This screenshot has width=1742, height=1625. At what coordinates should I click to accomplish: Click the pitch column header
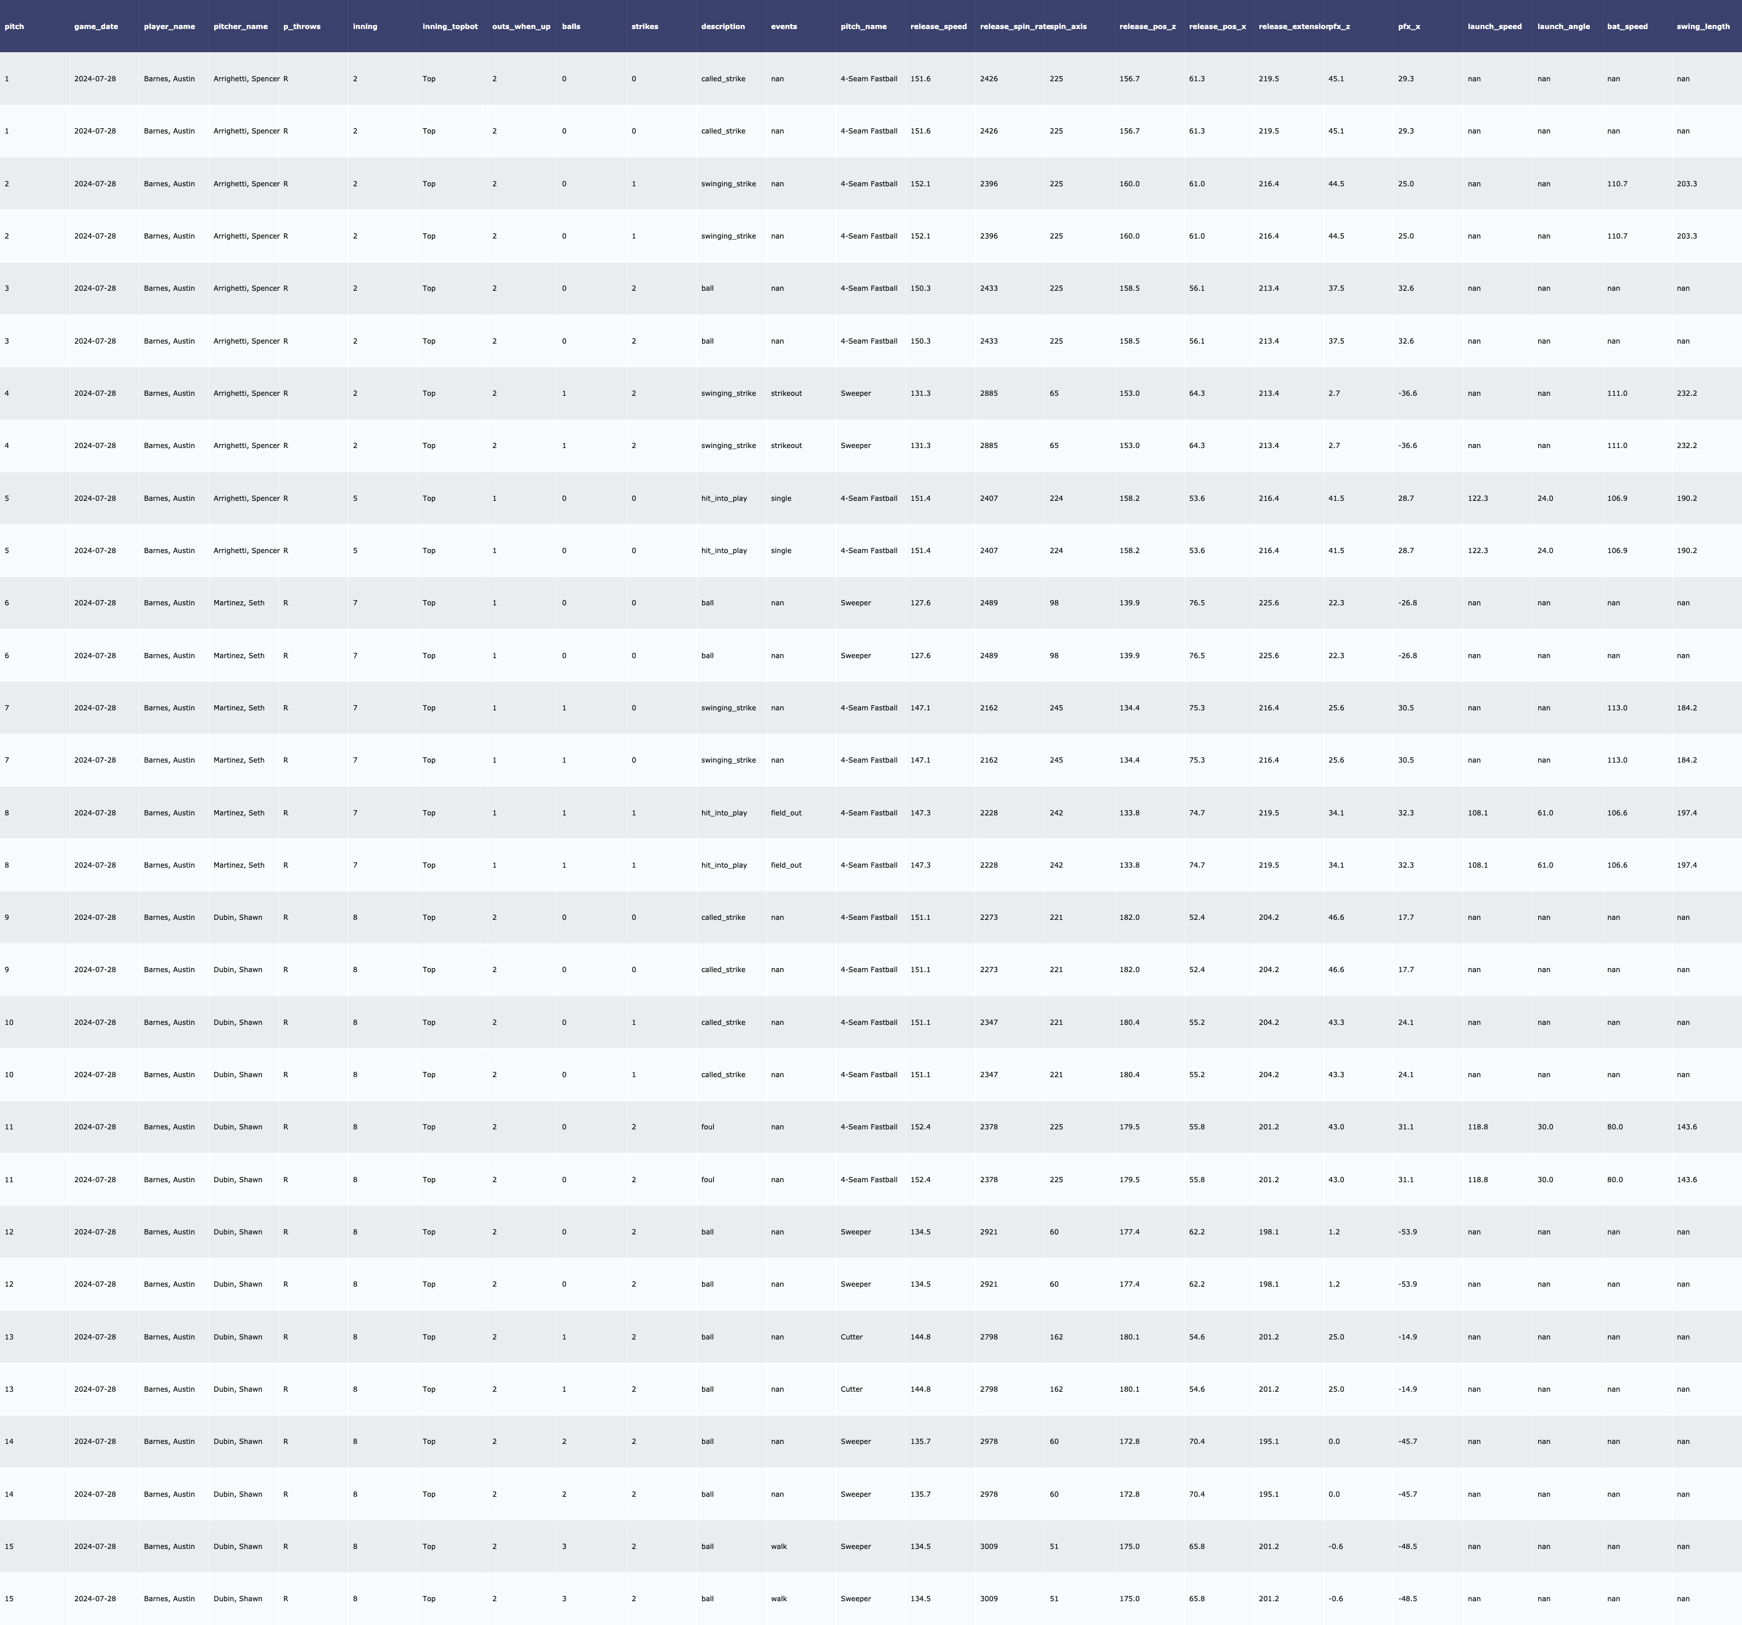pos(15,26)
